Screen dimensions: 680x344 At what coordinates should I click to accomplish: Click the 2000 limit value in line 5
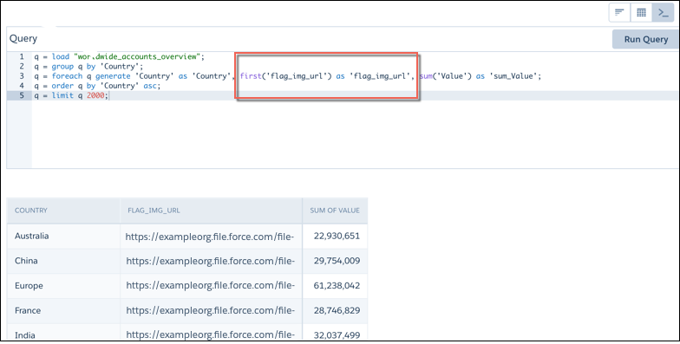pos(95,95)
